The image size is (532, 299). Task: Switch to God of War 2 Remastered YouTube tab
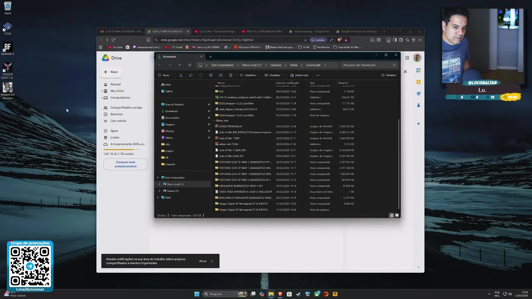coord(215,32)
